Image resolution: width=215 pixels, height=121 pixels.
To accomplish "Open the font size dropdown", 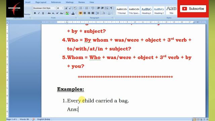I will 62,8.
